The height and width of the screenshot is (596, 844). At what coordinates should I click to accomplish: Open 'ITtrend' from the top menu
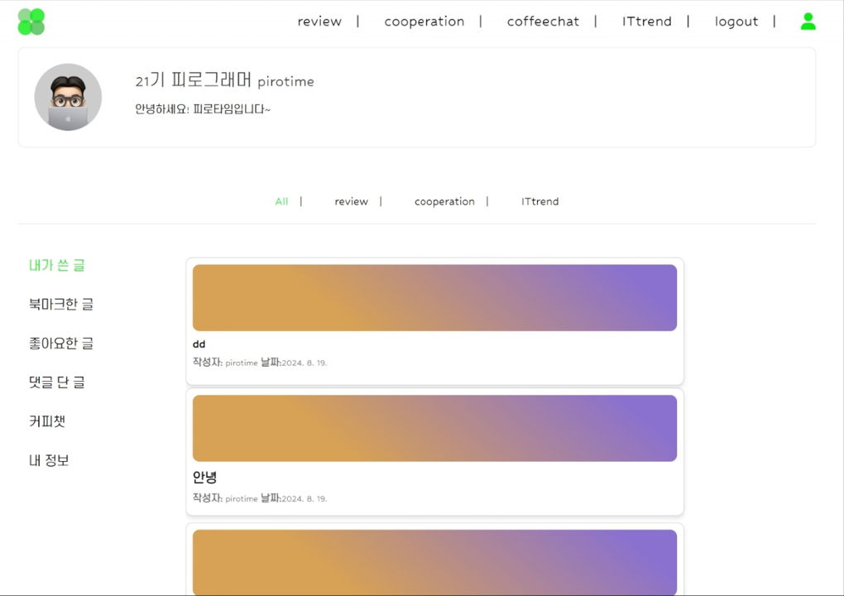pyautogui.click(x=647, y=22)
